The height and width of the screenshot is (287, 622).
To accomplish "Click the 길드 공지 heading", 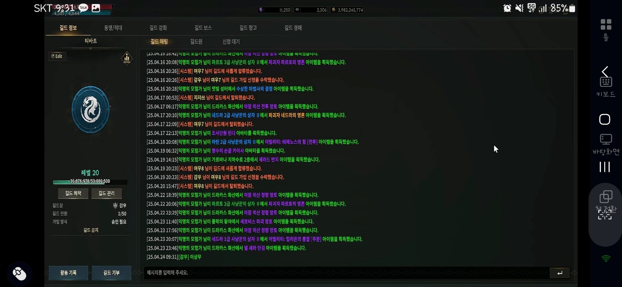I will pyautogui.click(x=91, y=230).
